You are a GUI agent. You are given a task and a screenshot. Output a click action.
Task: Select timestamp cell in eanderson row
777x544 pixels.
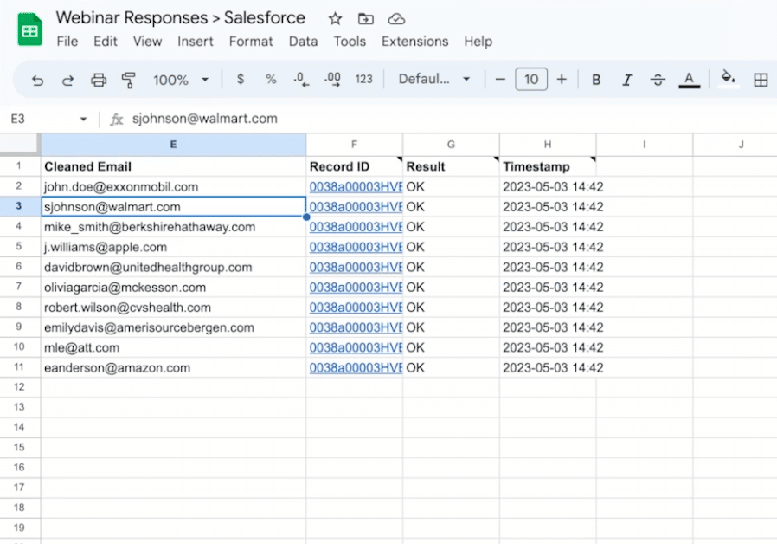point(548,368)
